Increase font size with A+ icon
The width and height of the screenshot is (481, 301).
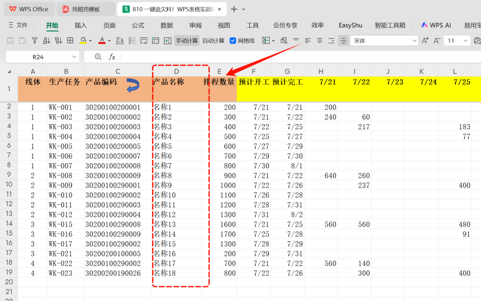(x=425, y=40)
